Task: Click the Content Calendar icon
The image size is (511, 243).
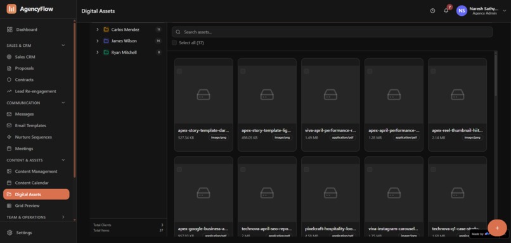Action: click(9, 183)
